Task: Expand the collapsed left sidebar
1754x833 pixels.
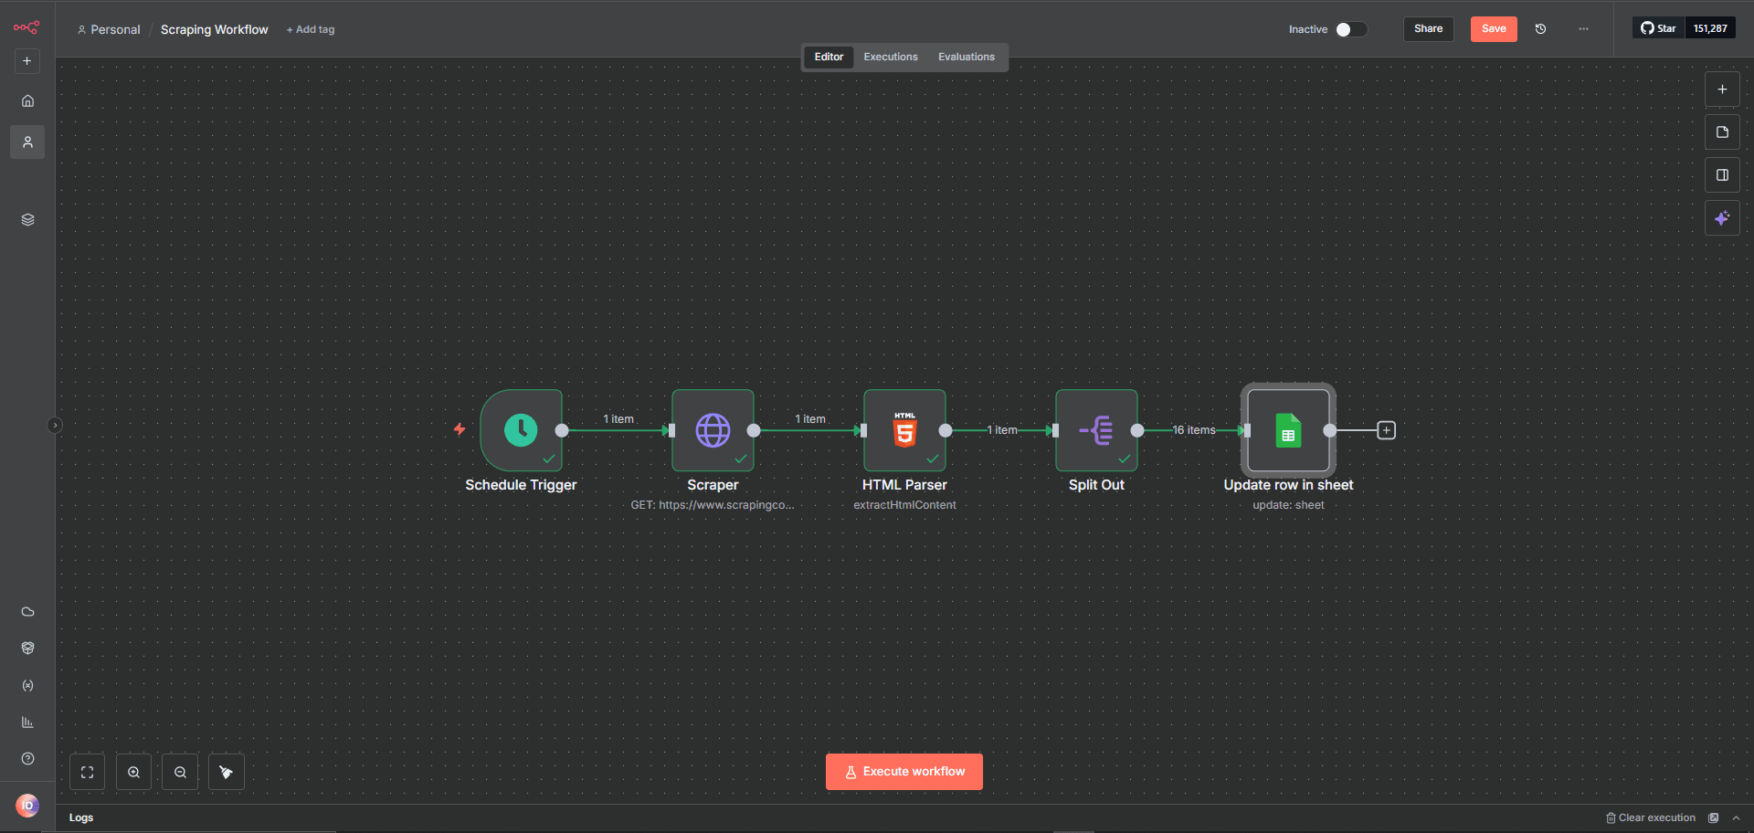Action: tap(55, 425)
